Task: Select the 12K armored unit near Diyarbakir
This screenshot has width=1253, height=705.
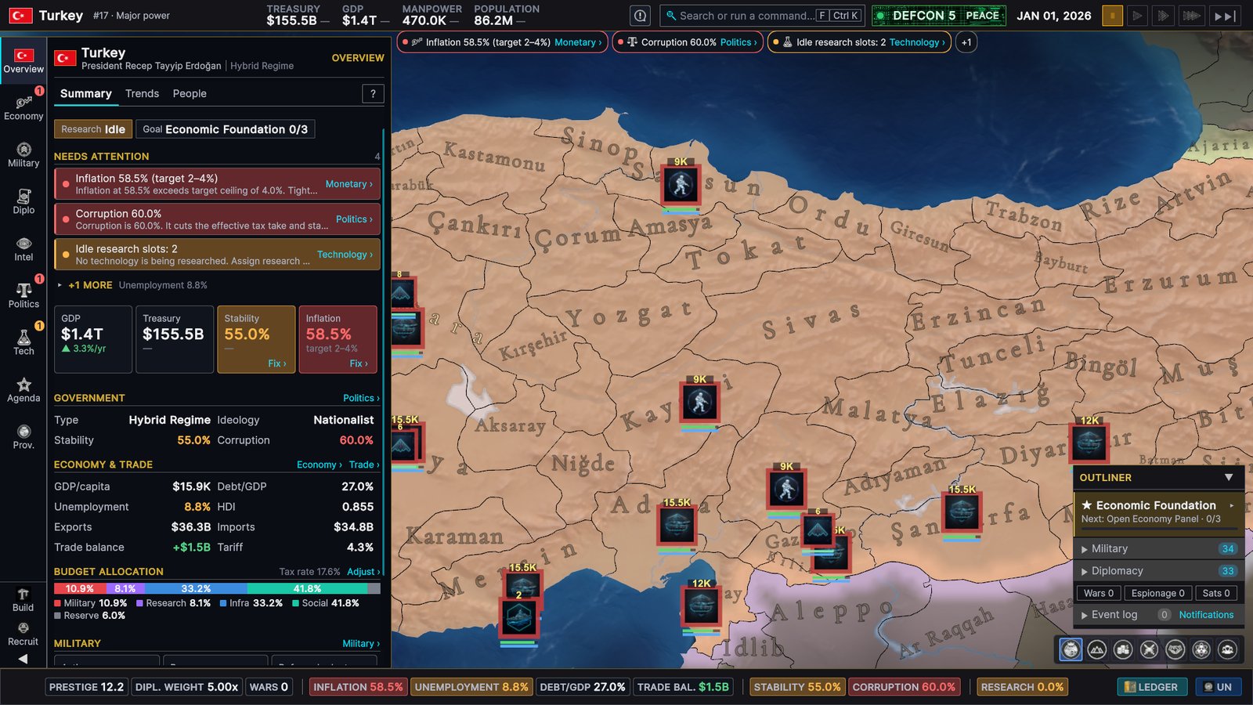Action: point(1089,443)
